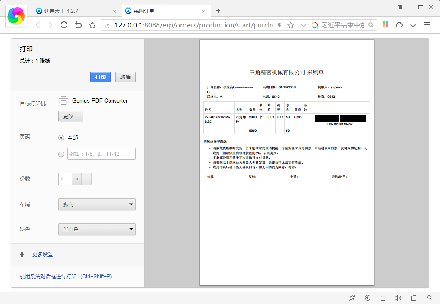Click 更改... to change target printer
Viewport: 440px width, 304px height.
coord(71,116)
